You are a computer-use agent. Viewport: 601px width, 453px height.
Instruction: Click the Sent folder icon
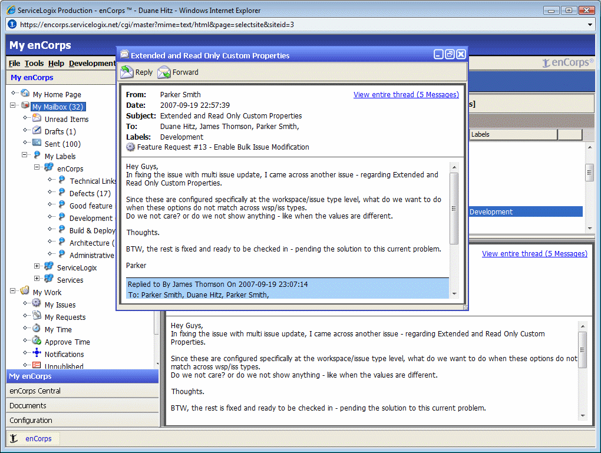coord(37,143)
